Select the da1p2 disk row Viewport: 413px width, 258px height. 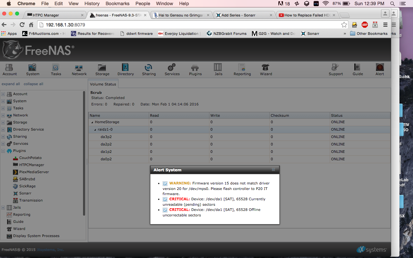pos(239,152)
